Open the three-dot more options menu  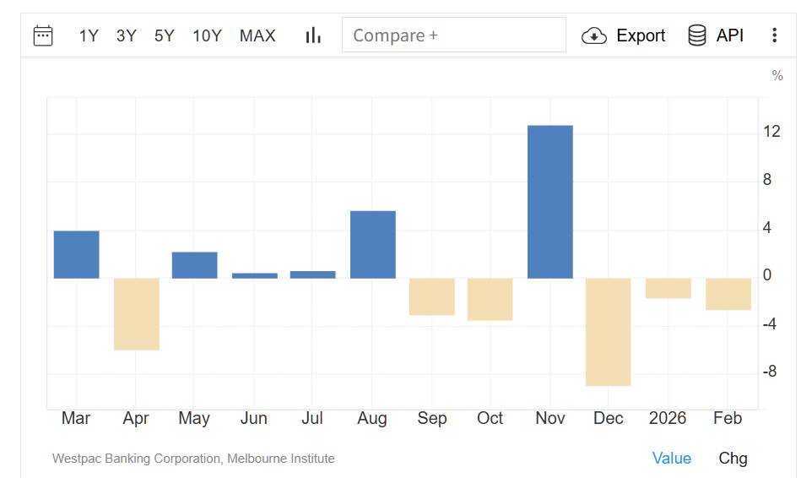click(x=774, y=35)
